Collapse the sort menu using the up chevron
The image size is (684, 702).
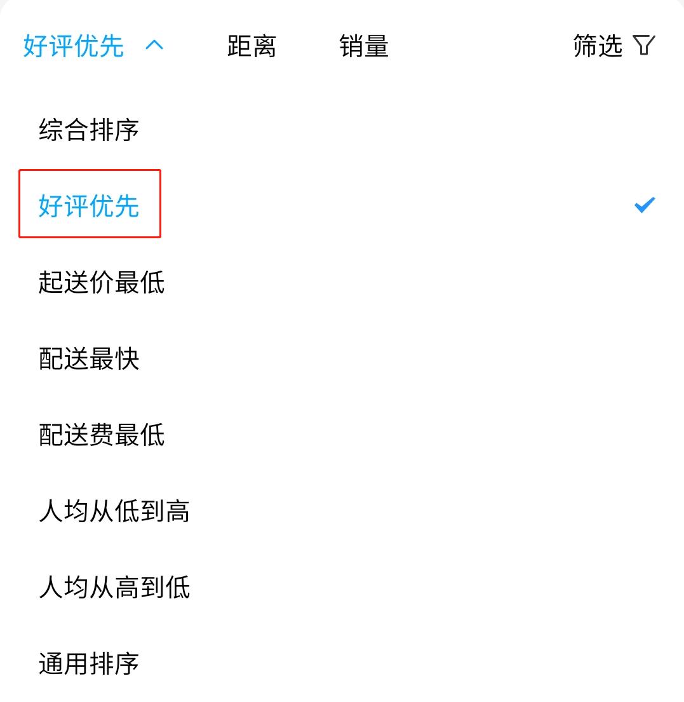pyautogui.click(x=154, y=46)
